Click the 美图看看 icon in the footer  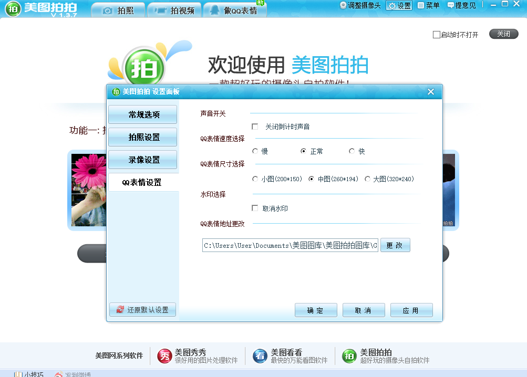[x=260, y=356]
